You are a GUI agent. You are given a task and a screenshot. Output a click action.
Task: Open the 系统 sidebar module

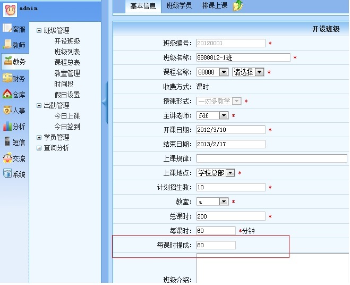(x=14, y=174)
